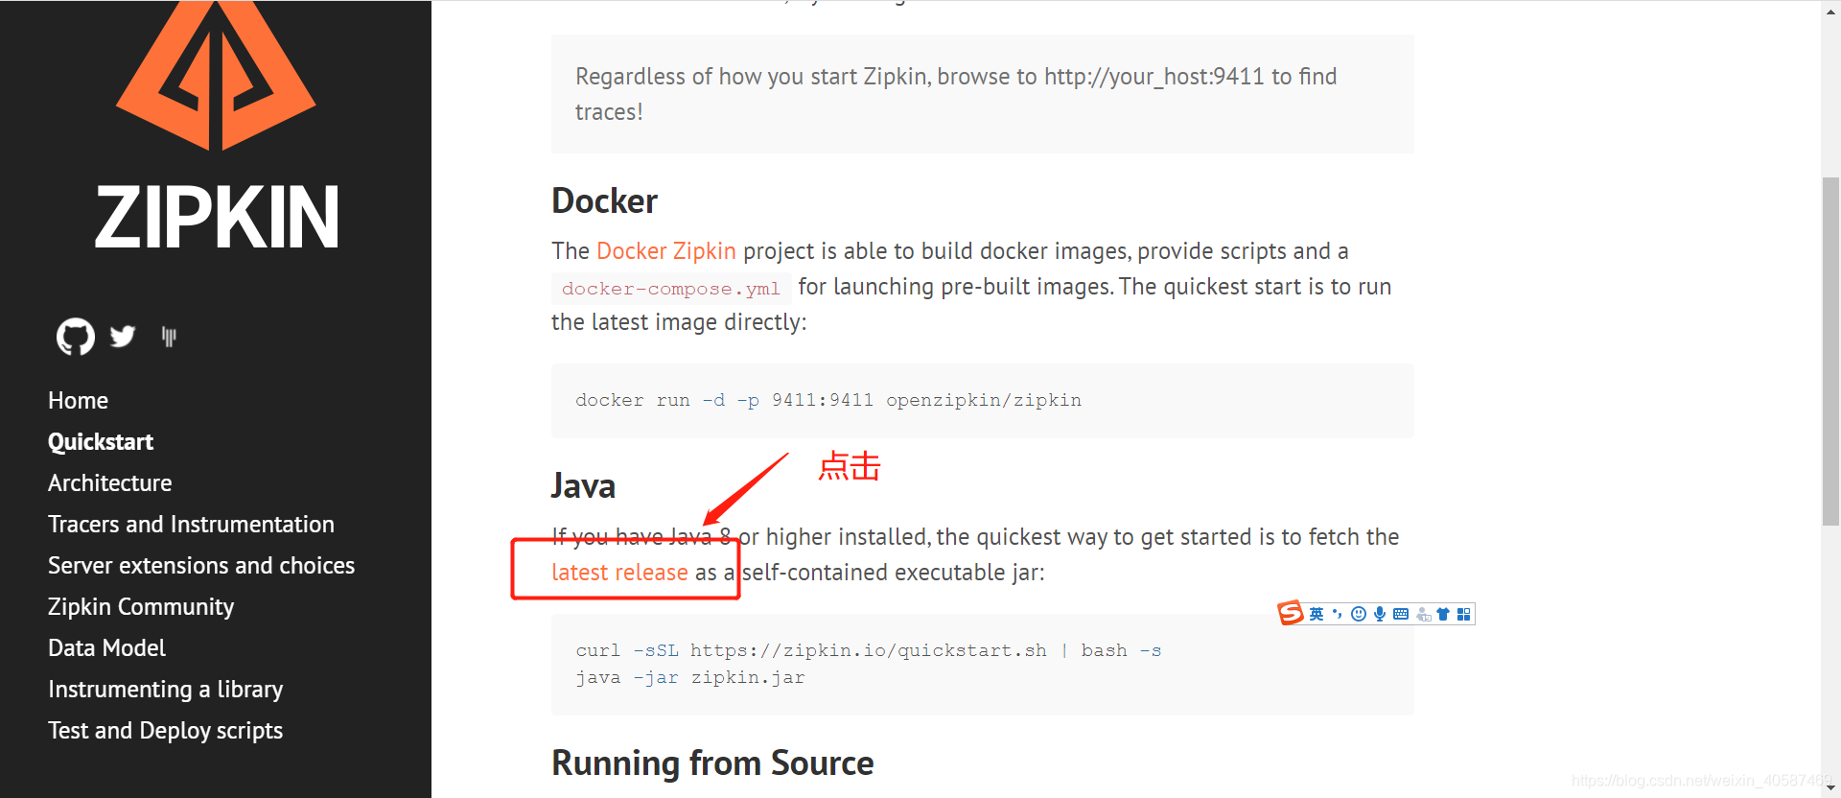Open the Sogou skin shirt icon
The image size is (1841, 798).
click(x=1443, y=614)
